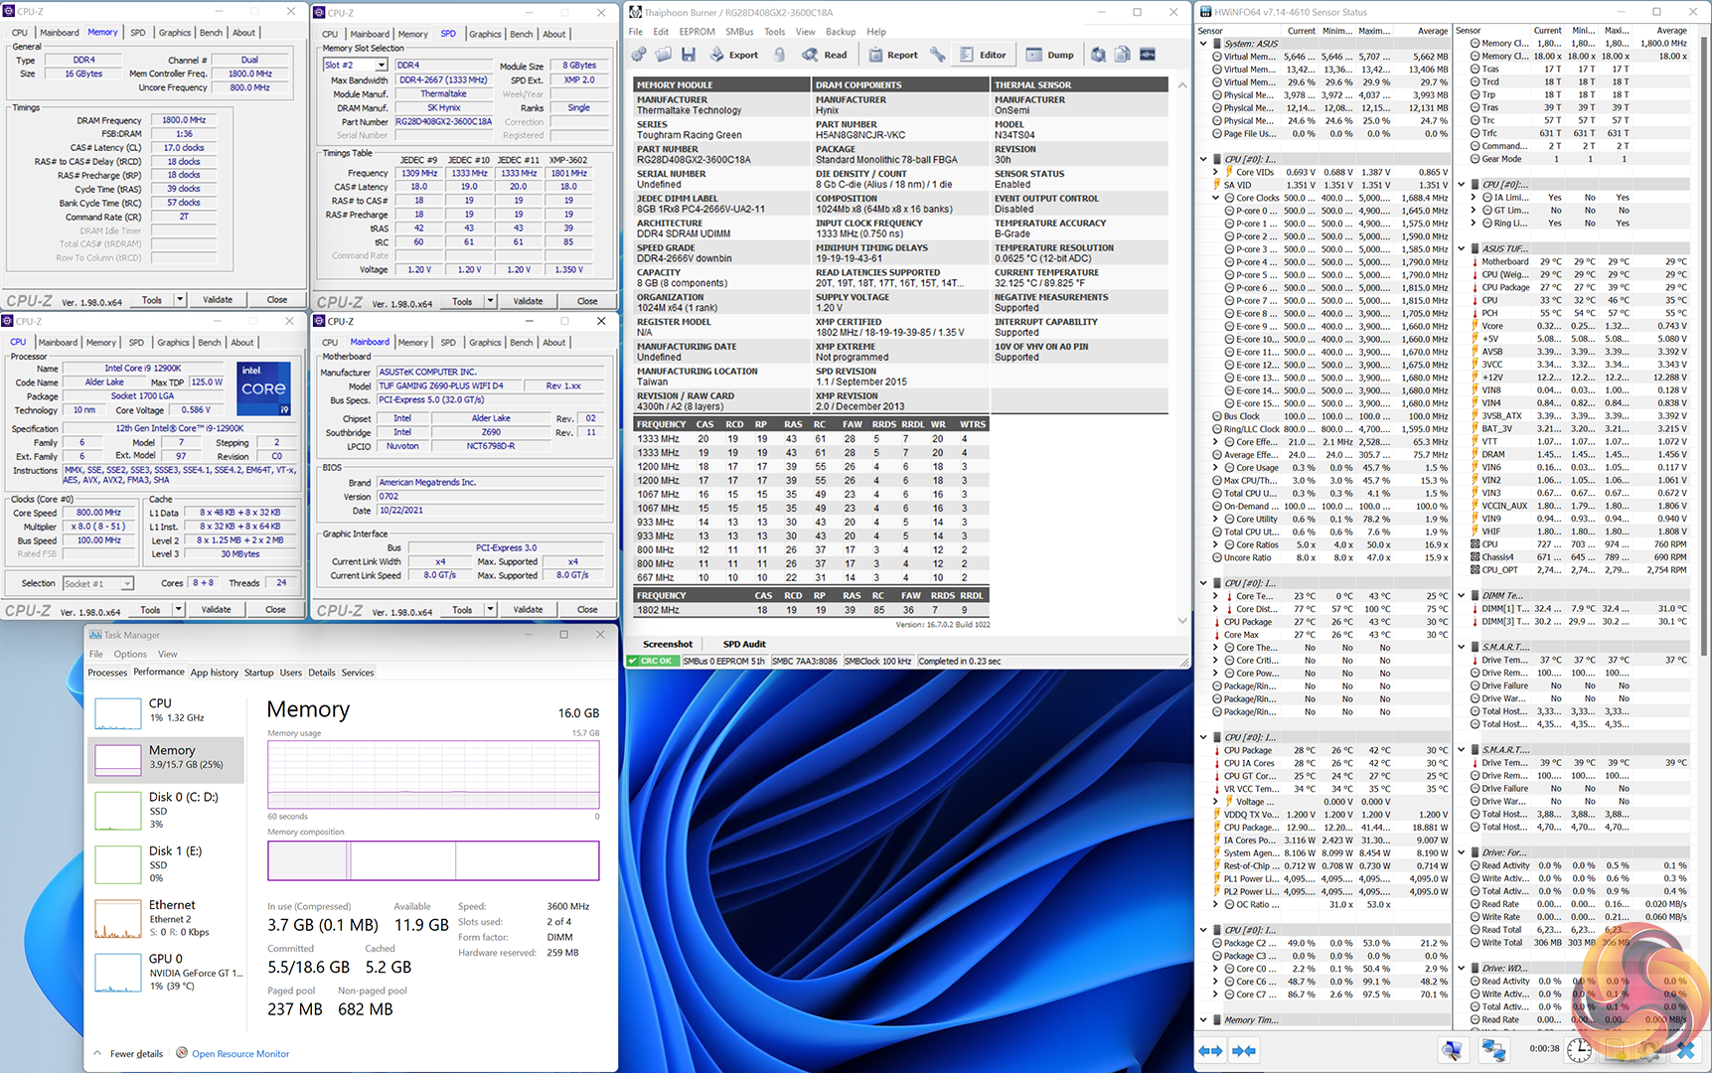Click the waveform monitor icon in Thaiphoon toolbar
The width and height of the screenshot is (1712, 1073).
click(1147, 55)
